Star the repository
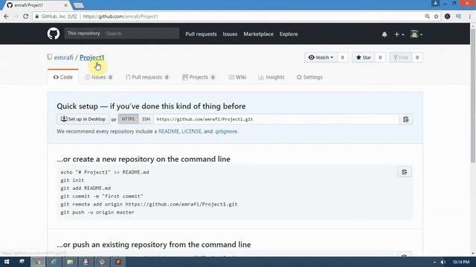The image size is (476, 267). (364, 58)
